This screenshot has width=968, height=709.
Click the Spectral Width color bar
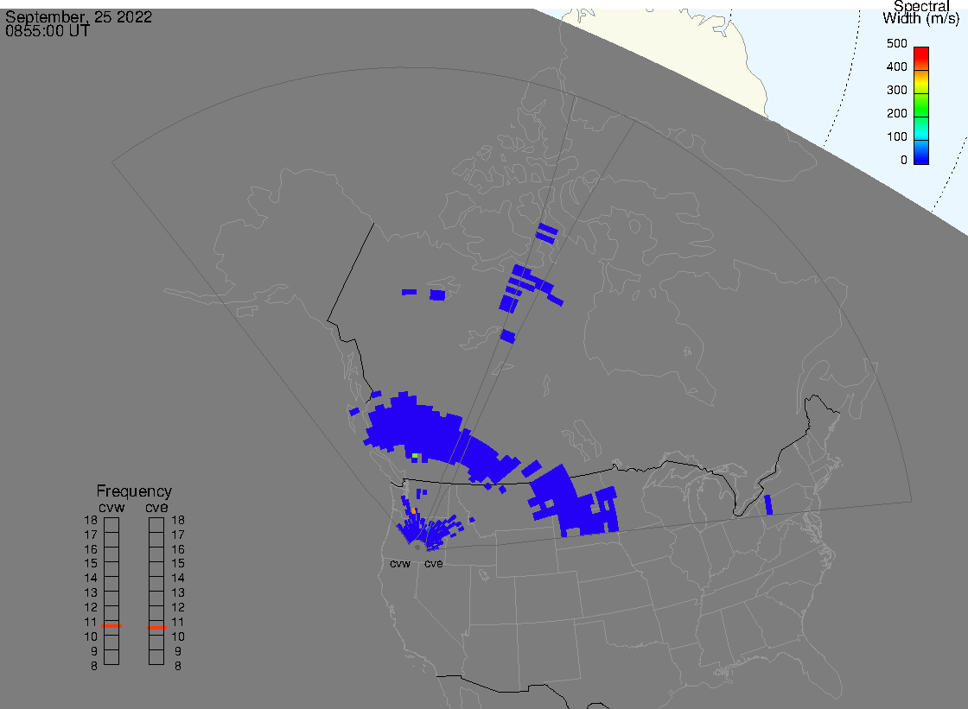point(921,105)
